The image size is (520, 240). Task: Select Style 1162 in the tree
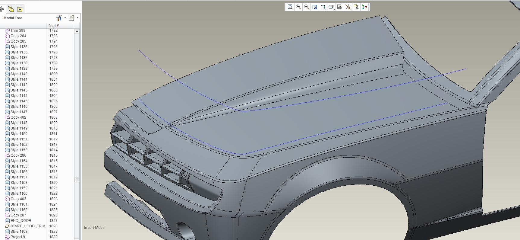(x=19, y=210)
